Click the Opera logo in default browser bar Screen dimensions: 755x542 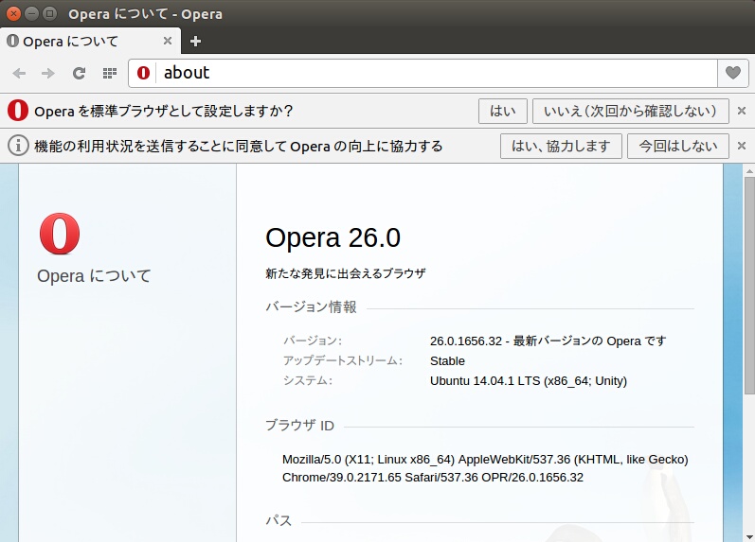[x=18, y=111]
